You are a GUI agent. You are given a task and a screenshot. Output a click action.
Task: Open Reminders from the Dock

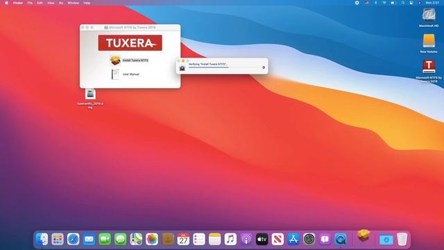click(x=199, y=239)
